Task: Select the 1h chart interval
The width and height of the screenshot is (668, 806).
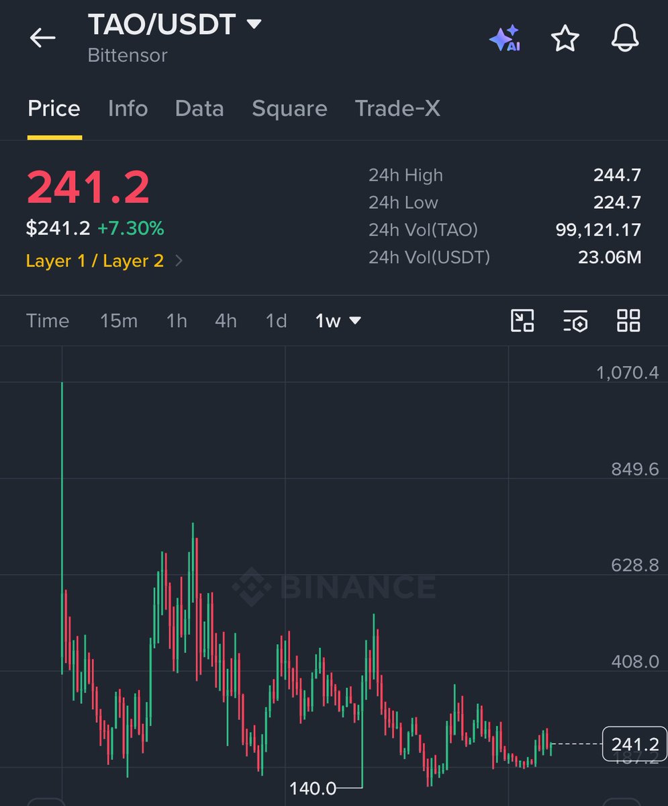Action: [x=177, y=321]
